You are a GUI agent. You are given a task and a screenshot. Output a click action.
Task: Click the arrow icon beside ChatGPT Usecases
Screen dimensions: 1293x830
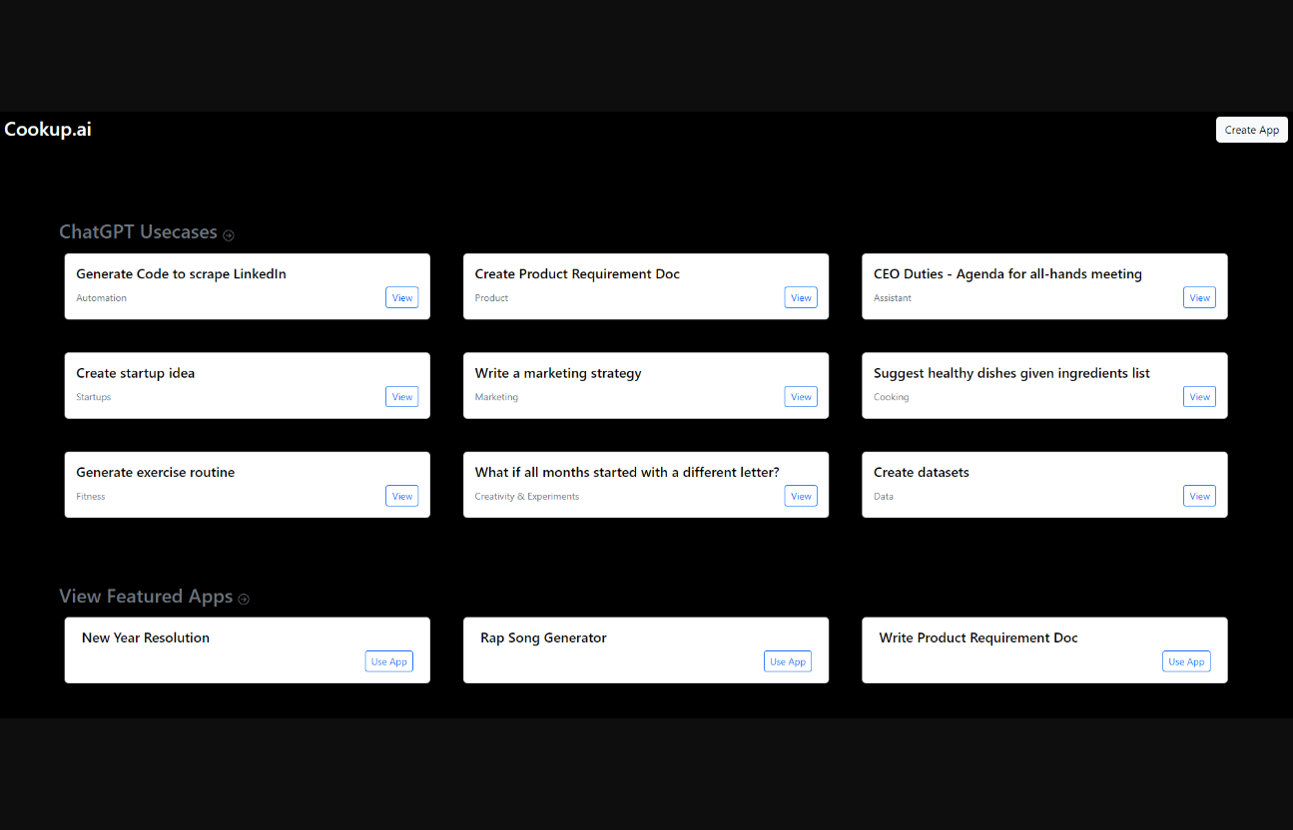[229, 235]
